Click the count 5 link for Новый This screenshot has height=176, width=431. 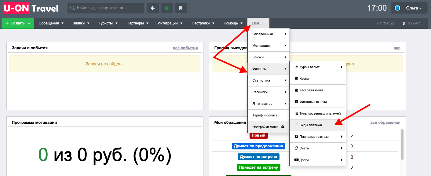tap(352, 135)
